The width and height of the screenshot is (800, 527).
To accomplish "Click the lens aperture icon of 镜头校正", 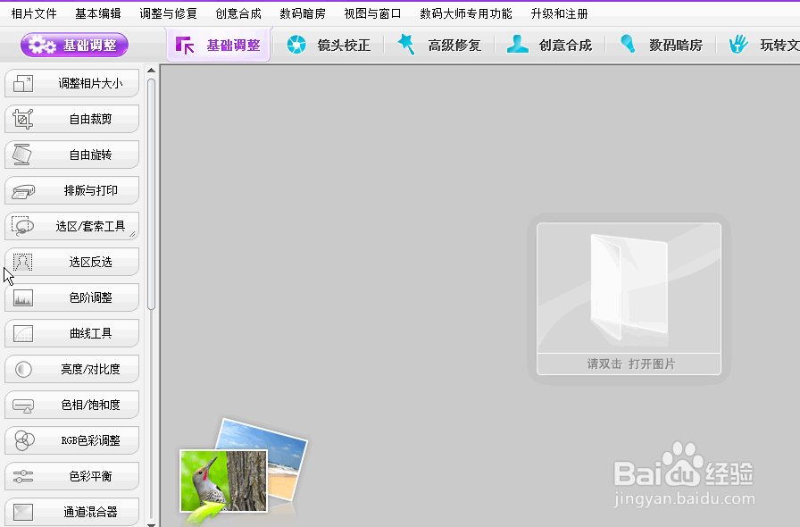I will [x=296, y=45].
